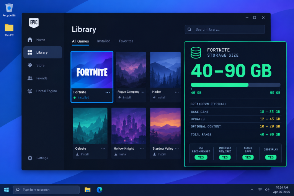This screenshot has width=294, height=196.
Task: Click the Store tag icon
Action: (30, 65)
